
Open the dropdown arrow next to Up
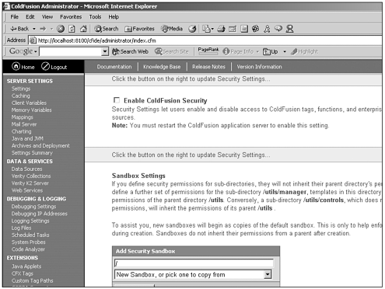point(285,51)
